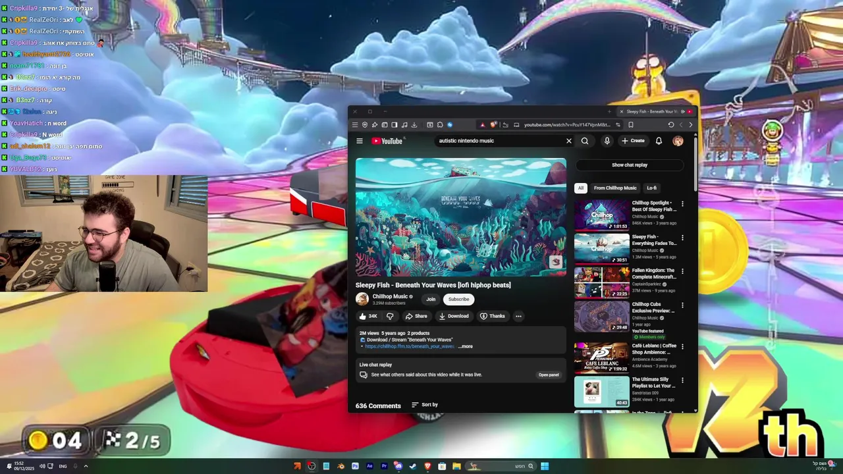Open the Café Leblanc Coffee Shop thumbnail
843x474 pixels.
point(602,357)
